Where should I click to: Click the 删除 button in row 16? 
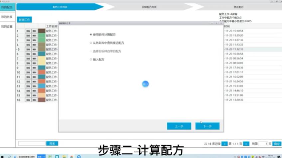tap(35, 100)
